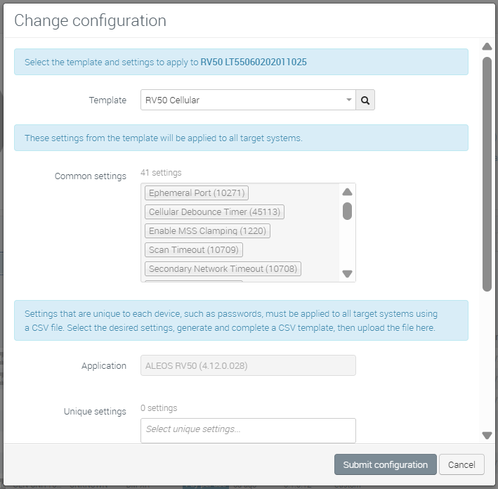Click the Change configuration dialog title
498x489 pixels.
click(x=90, y=20)
